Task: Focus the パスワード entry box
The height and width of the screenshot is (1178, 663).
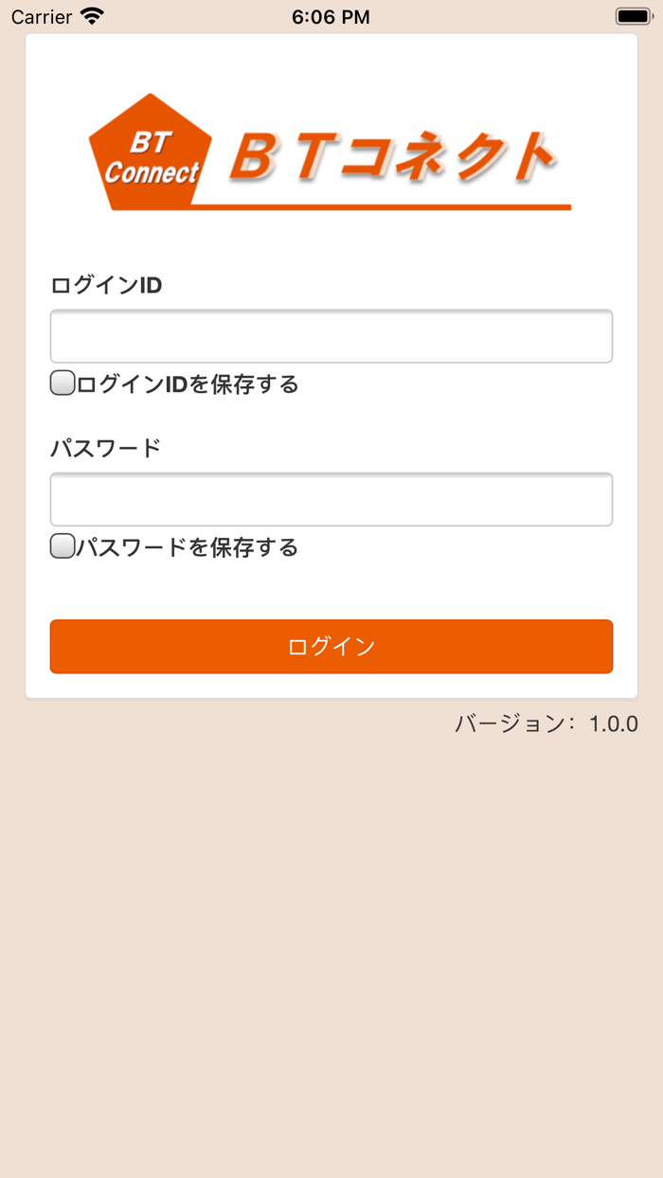Action: coord(331,498)
